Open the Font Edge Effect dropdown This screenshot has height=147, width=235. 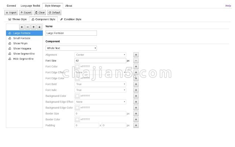[100, 72]
